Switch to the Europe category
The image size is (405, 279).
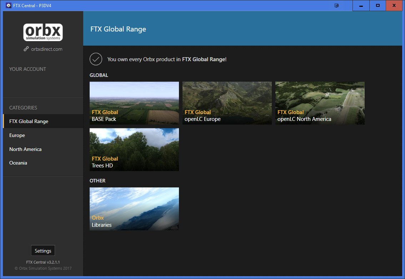point(43,135)
